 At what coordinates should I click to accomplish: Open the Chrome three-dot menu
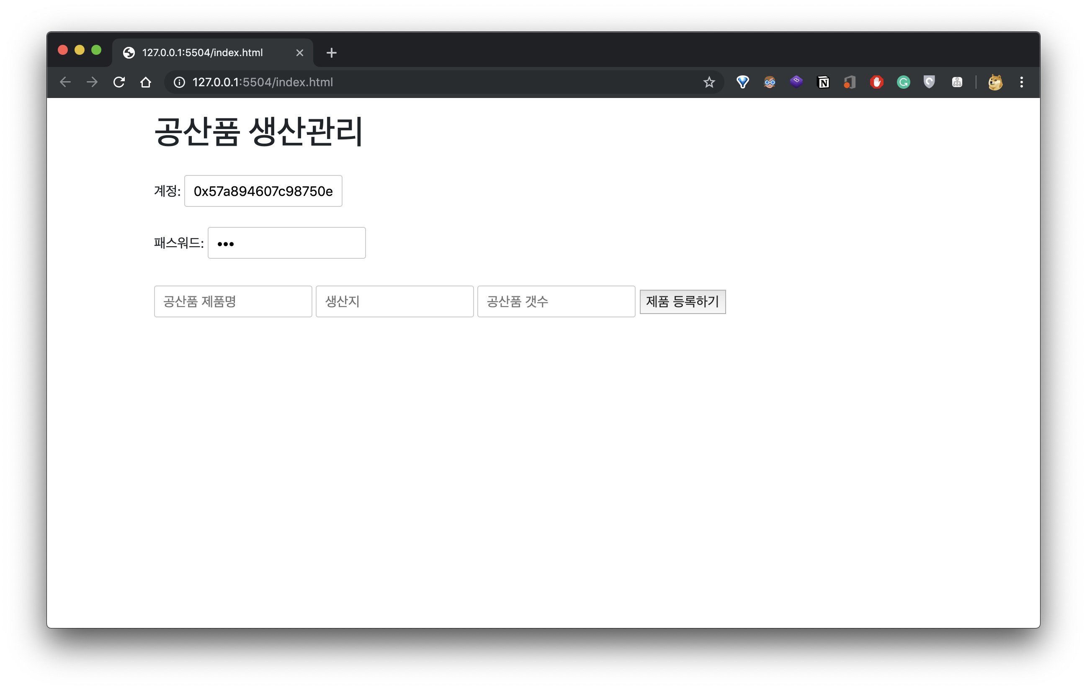coord(1022,82)
